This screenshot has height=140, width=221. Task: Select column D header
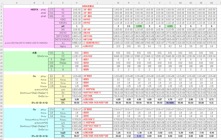click(51, 3)
